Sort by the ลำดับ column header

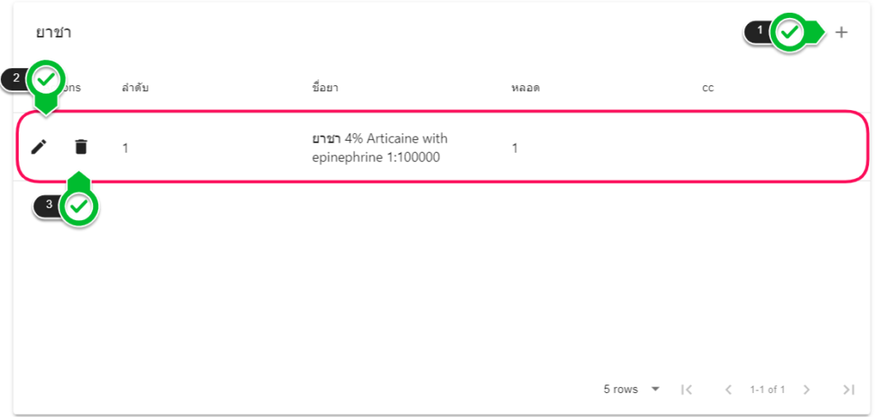(136, 87)
